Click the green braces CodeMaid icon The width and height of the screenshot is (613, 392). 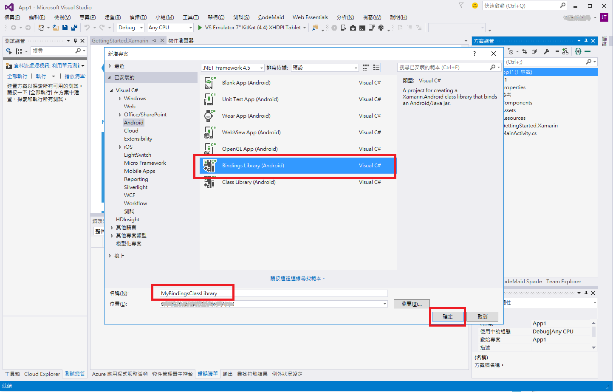click(578, 51)
